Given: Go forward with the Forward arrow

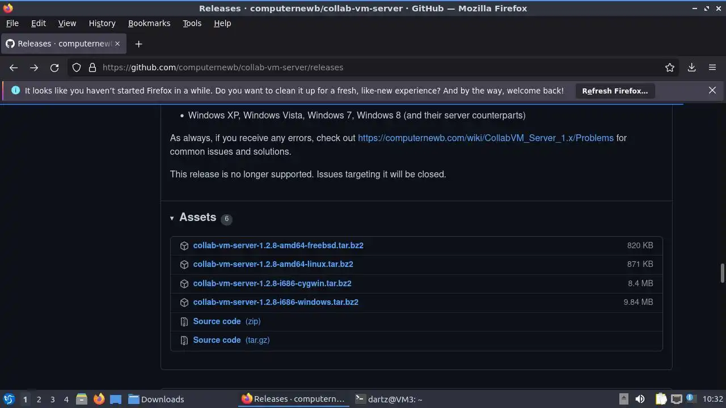Looking at the screenshot, I should point(34,67).
